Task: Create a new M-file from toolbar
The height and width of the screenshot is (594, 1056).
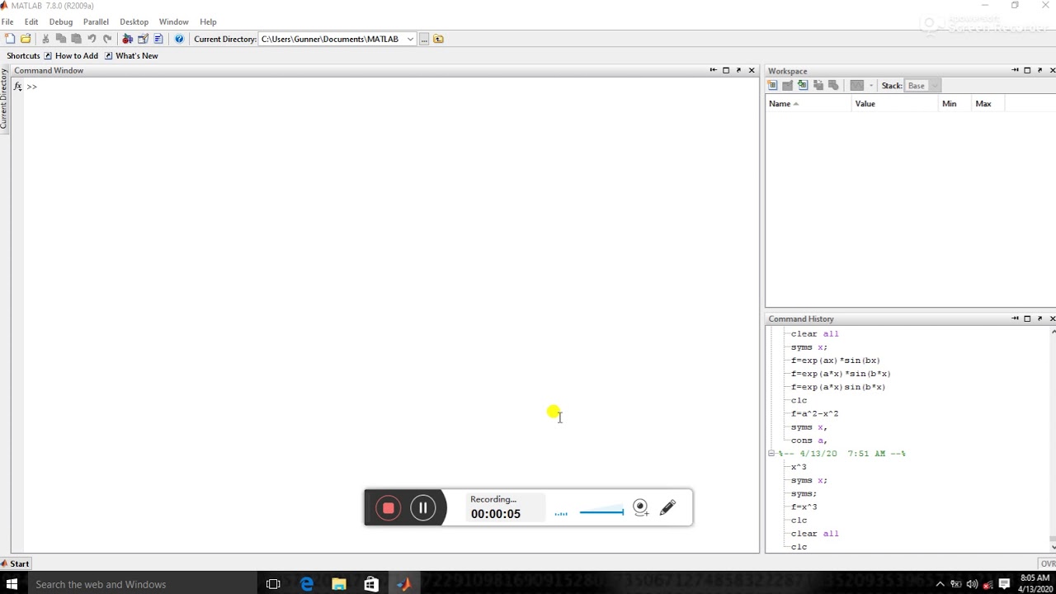Action: pos(10,39)
